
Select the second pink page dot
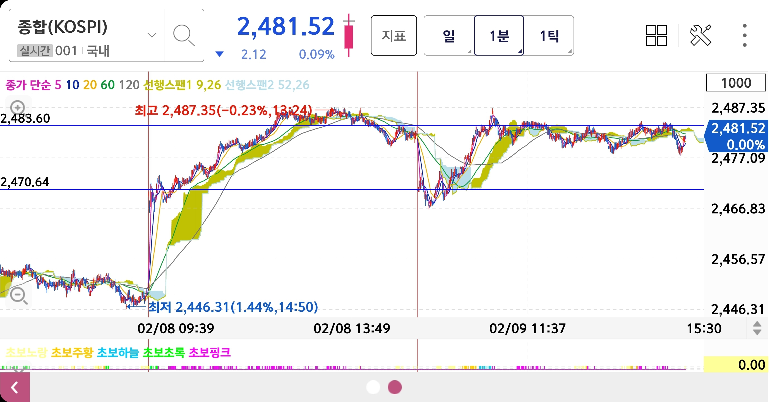[x=395, y=387]
